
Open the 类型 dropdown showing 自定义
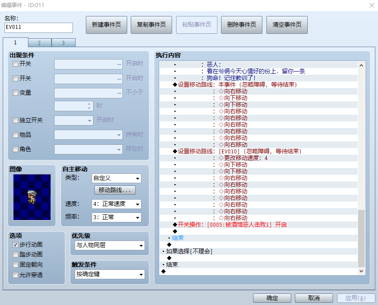click(x=117, y=178)
